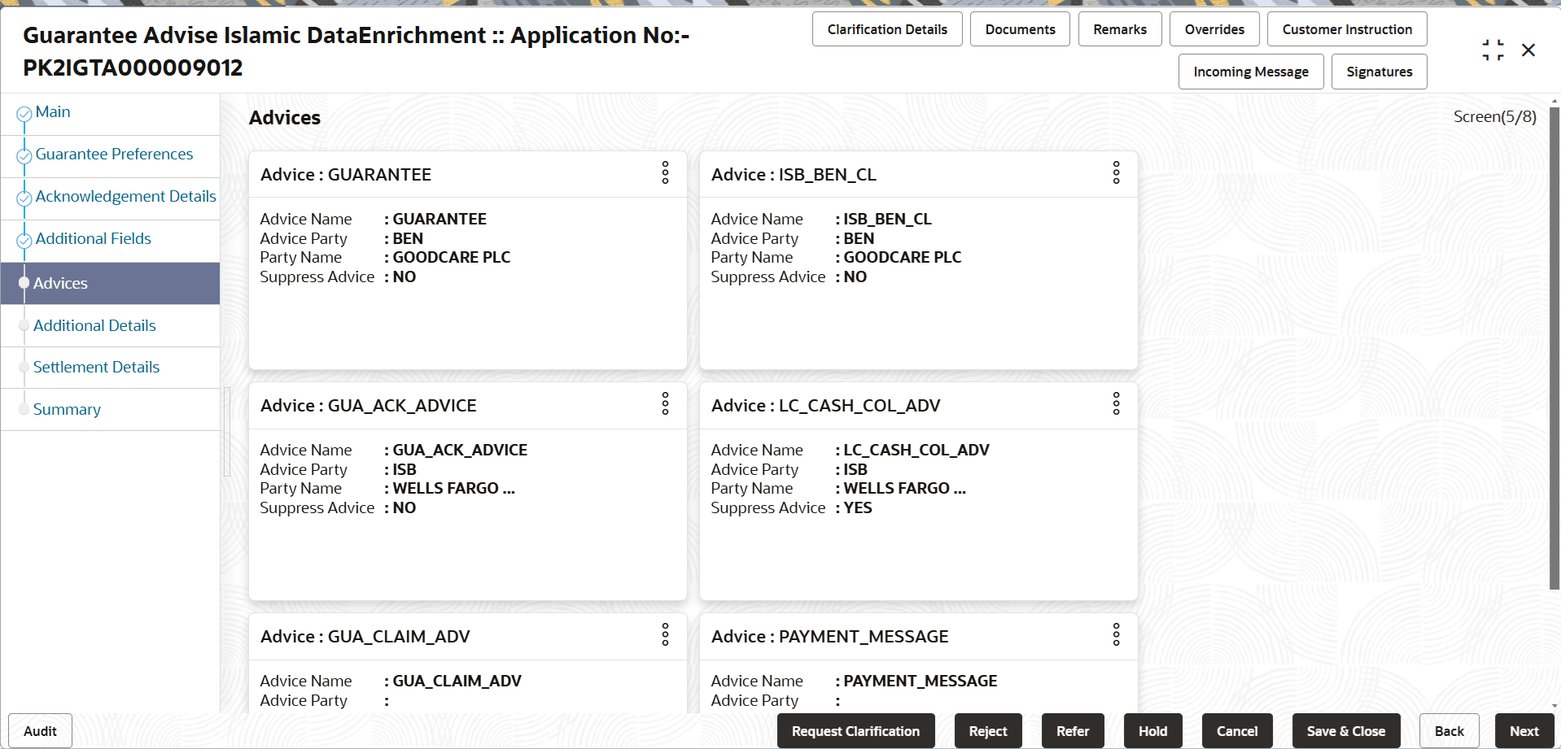The width and height of the screenshot is (1561, 749).
Task: Proceed with the Next button
Action: 1524,731
